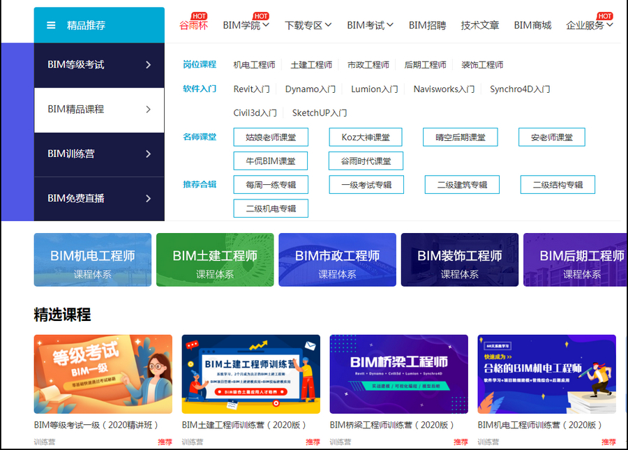
Task: Click the 一级考试专辑 button
Action: point(366,185)
